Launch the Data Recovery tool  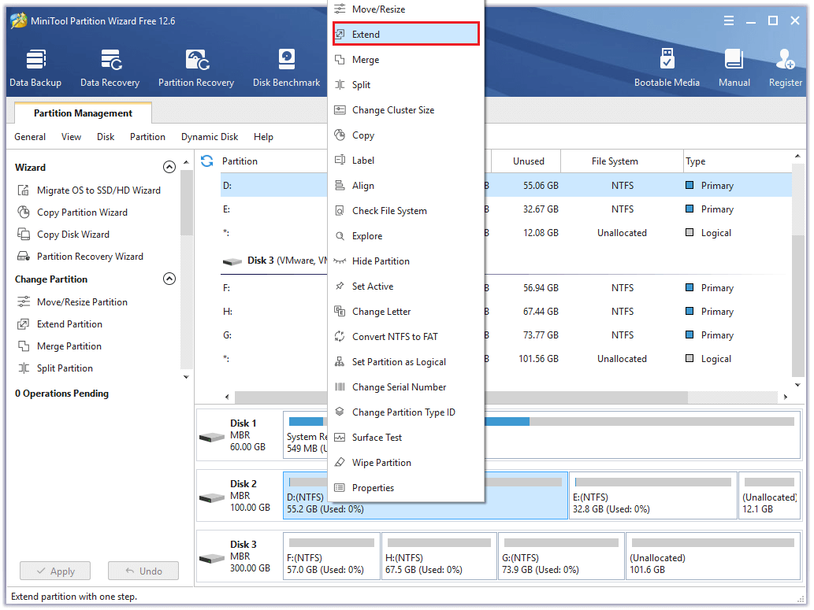click(110, 68)
